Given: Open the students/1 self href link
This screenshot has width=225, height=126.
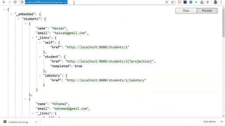Looking at the screenshot, I should [x=97, y=47].
